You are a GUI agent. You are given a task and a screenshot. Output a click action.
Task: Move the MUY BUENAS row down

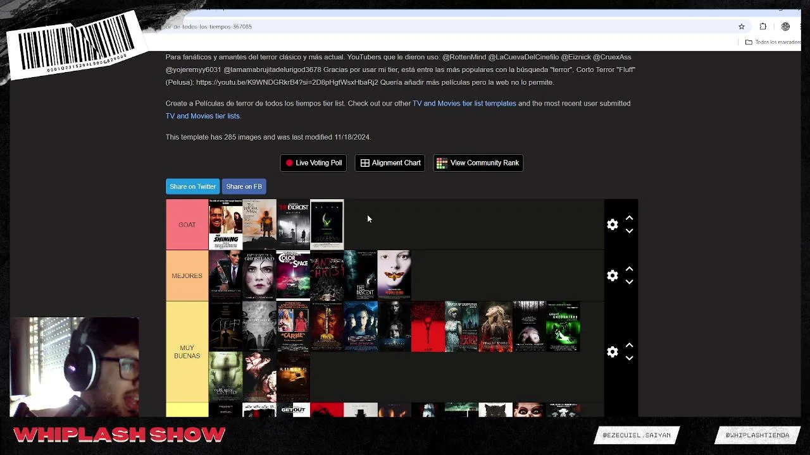[x=629, y=358]
